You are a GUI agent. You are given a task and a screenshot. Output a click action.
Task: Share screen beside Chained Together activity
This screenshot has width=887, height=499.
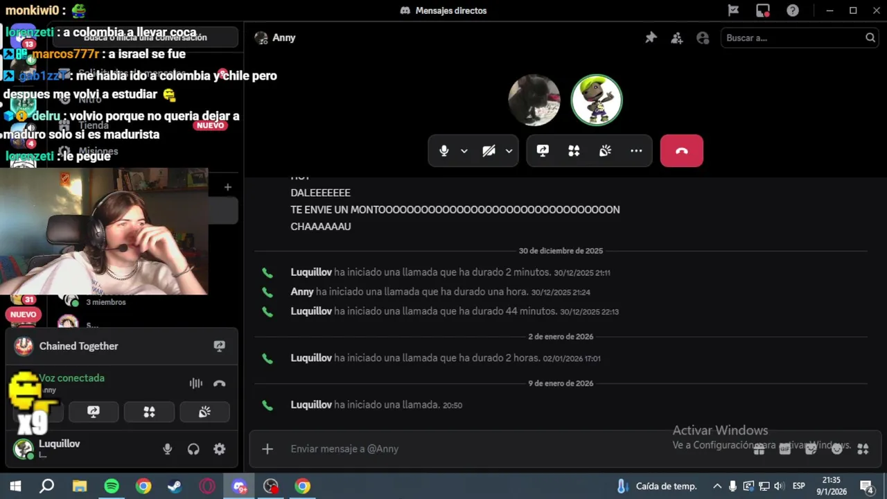(220, 346)
